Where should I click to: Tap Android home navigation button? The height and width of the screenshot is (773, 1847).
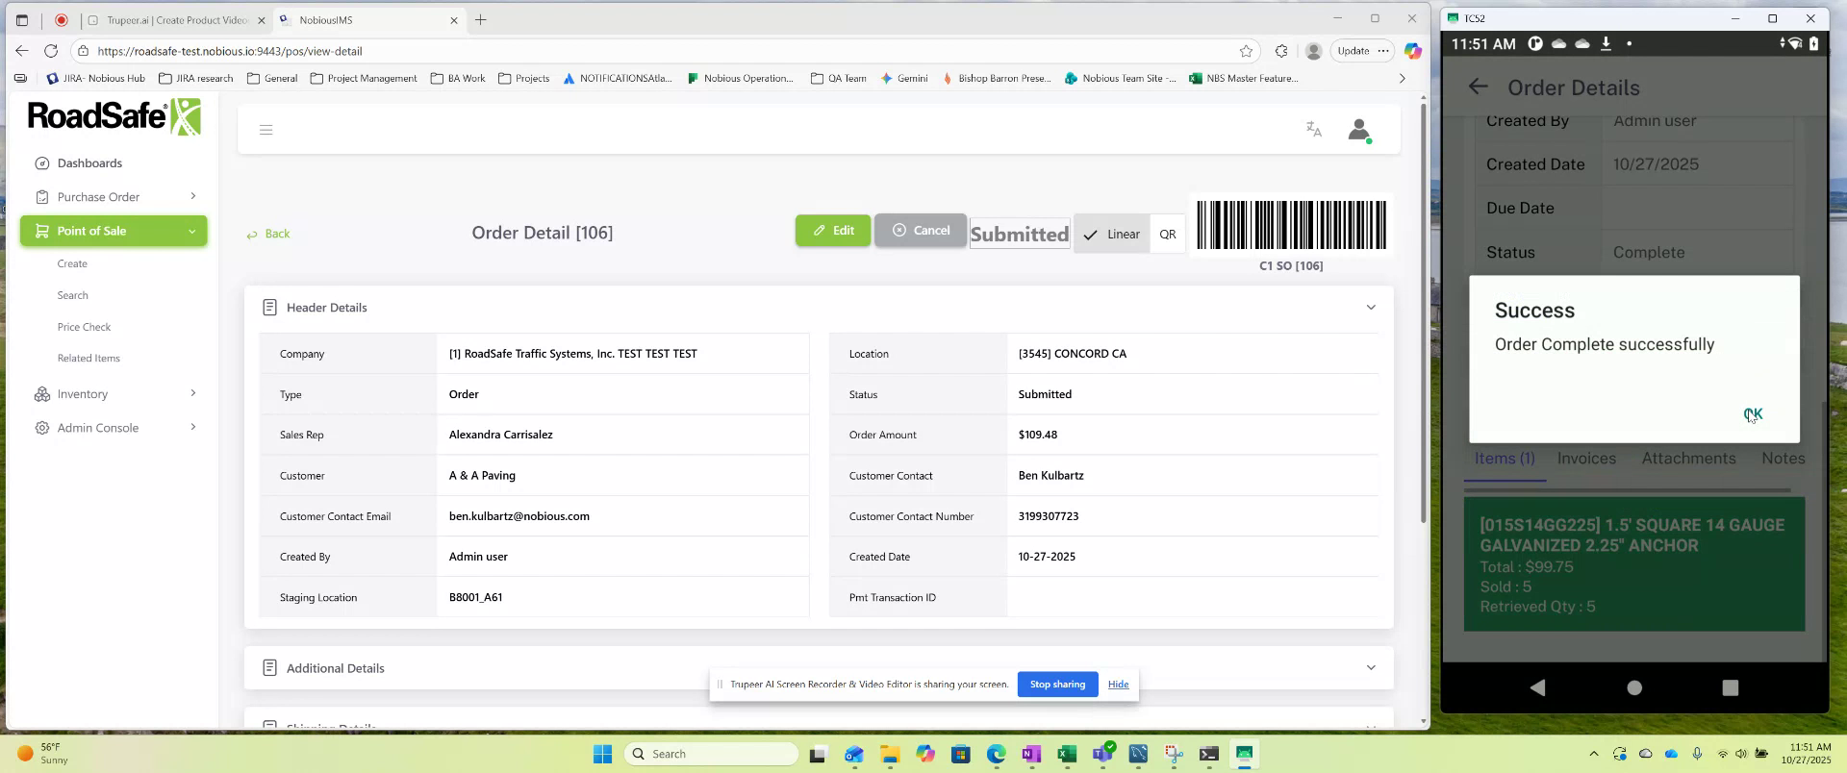click(1634, 687)
